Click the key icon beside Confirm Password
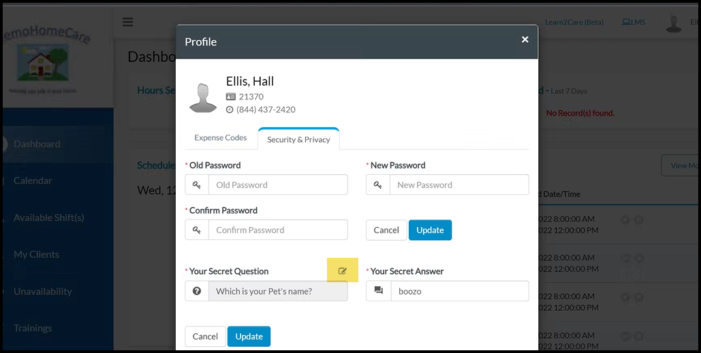 [x=197, y=230]
